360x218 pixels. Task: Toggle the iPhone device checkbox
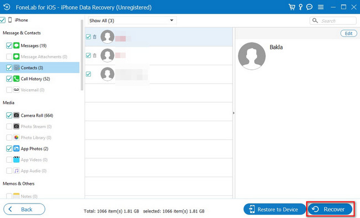pos(3,20)
